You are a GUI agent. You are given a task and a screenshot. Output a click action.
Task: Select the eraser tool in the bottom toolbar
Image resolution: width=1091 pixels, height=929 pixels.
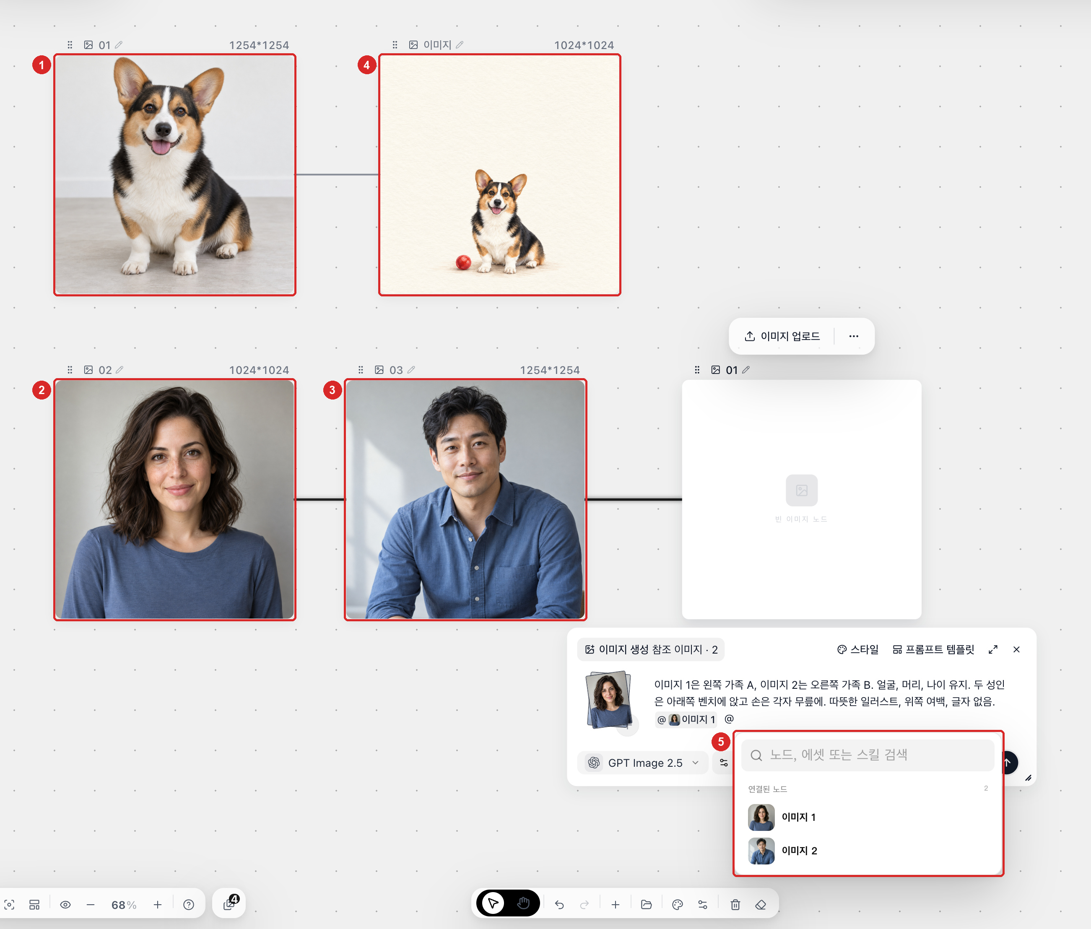(760, 904)
